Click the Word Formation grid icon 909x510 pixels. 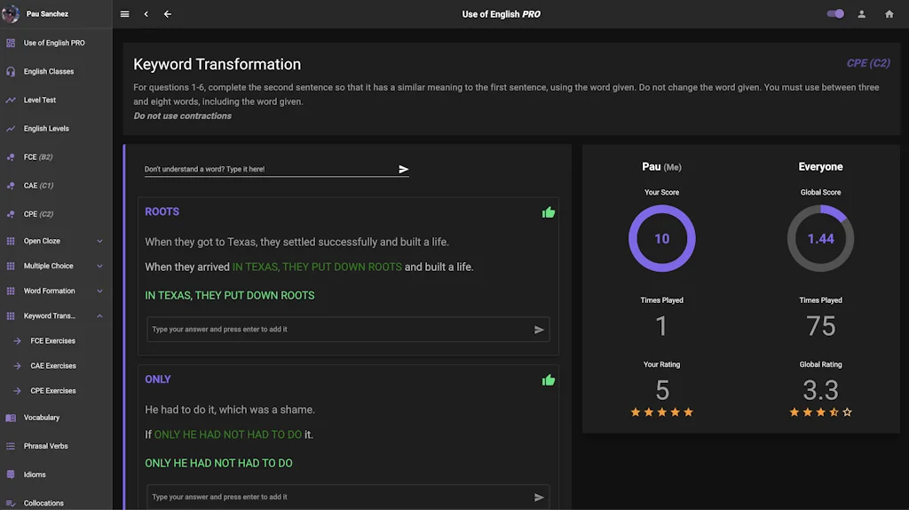point(11,291)
